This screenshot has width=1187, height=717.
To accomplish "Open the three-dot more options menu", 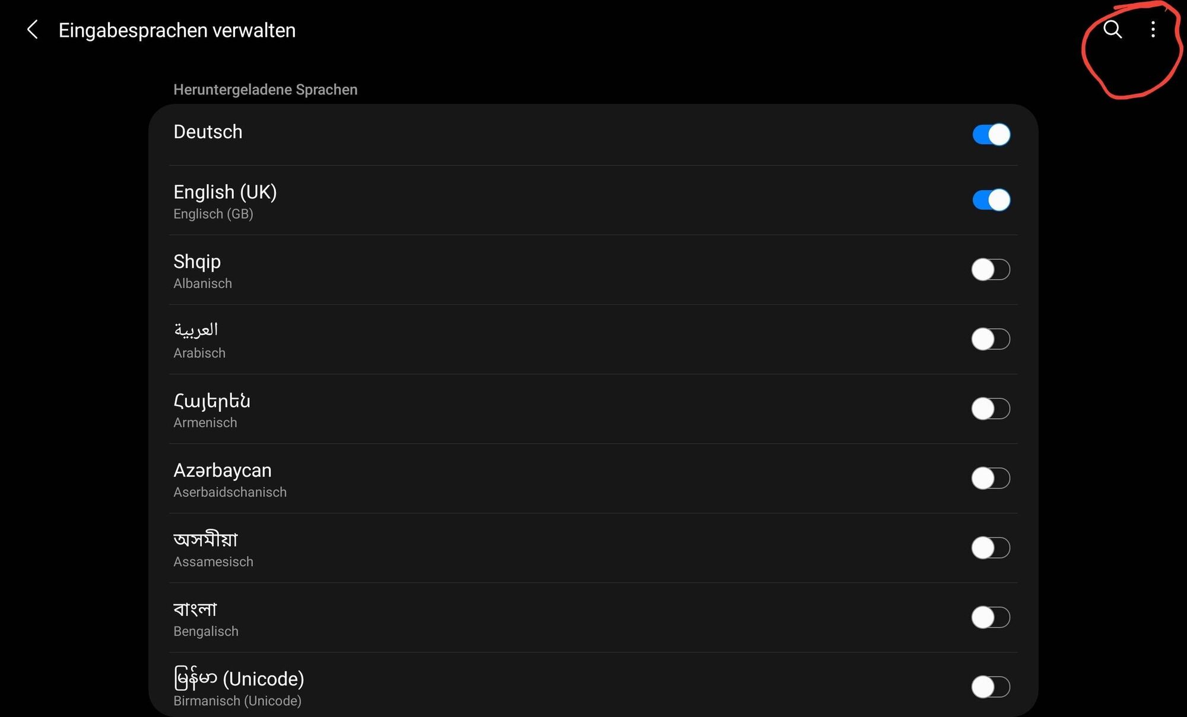I will (x=1153, y=30).
